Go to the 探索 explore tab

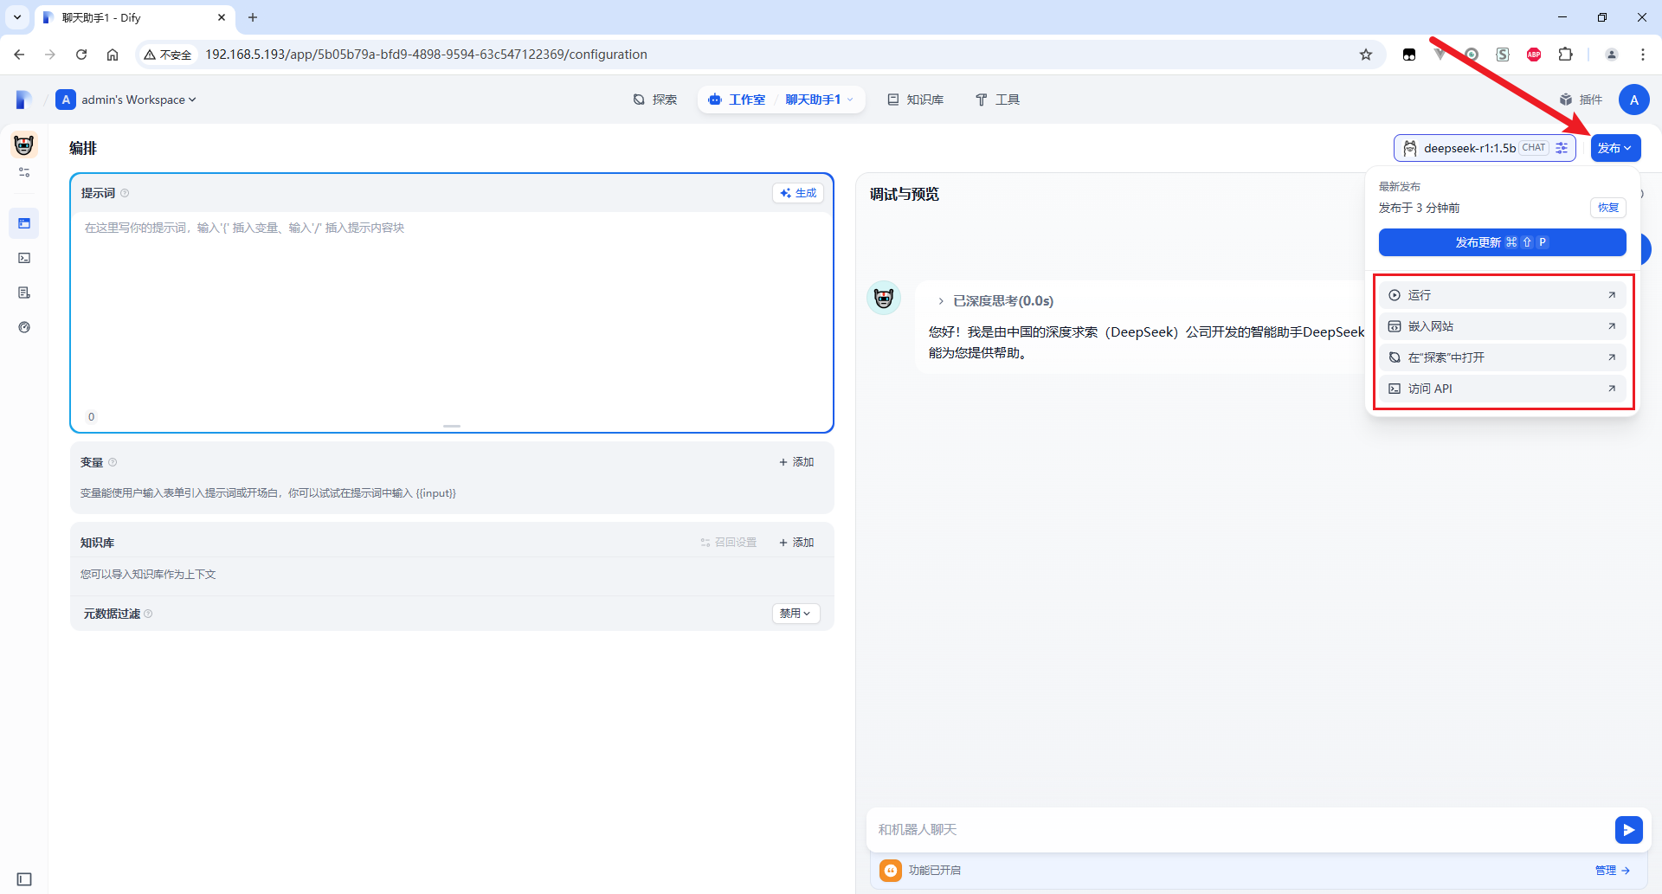point(655,100)
